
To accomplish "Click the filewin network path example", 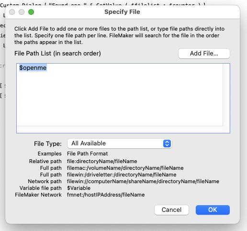I will point(143,181).
